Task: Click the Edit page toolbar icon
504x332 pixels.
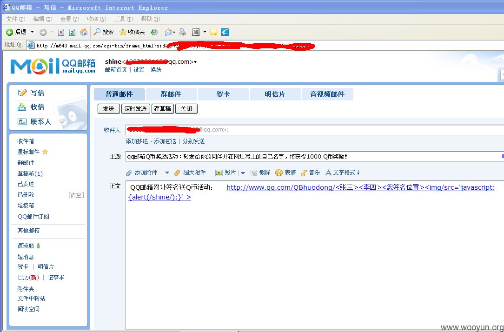Action: tap(196, 32)
